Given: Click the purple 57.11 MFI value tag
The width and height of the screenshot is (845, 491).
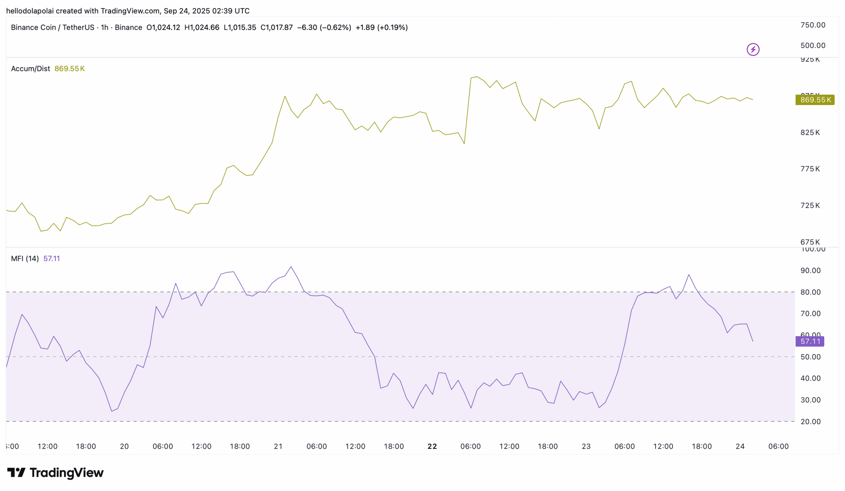Looking at the screenshot, I should coord(810,342).
